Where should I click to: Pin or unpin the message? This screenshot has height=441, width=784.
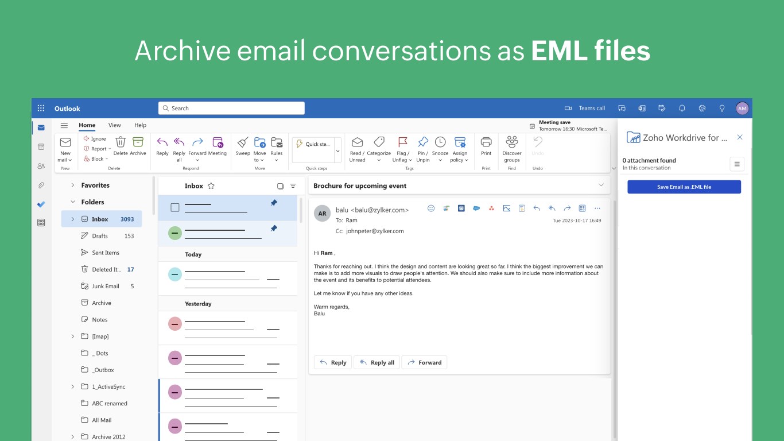(423, 149)
